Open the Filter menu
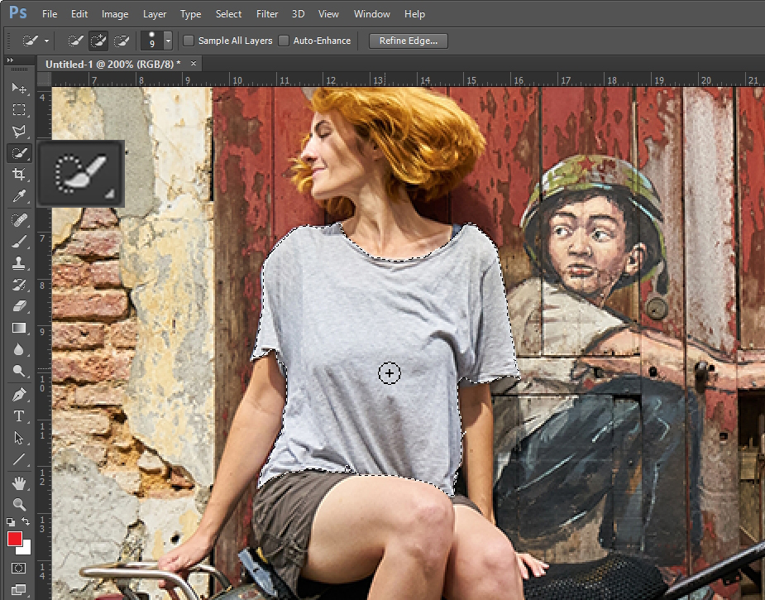This screenshot has height=600, width=765. coord(267,14)
